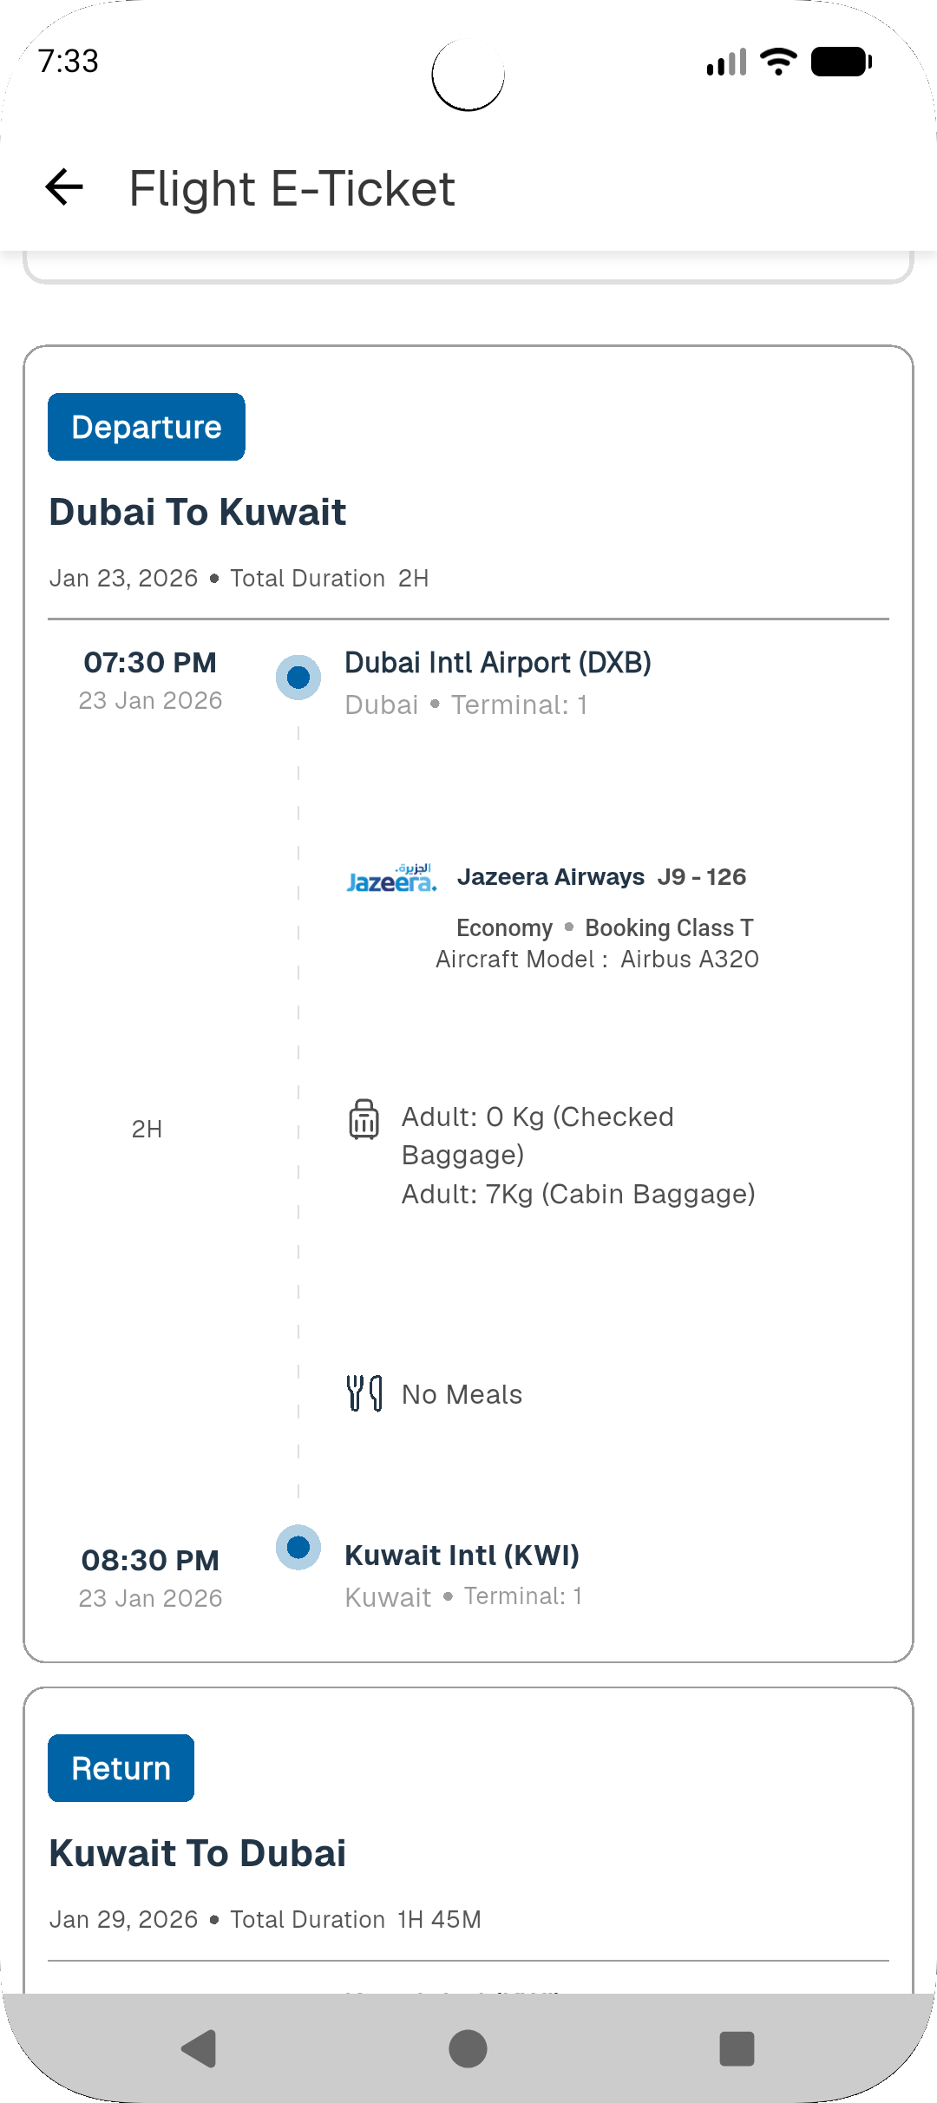Tap the Dubai To Kuwait heading
This screenshot has height=2103, width=937.
[x=198, y=512]
